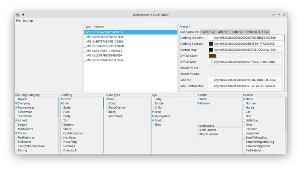The width and height of the screenshot is (302, 171).
Task: Click the Diffuse Map texture preview icon
Action: click(x=211, y=62)
